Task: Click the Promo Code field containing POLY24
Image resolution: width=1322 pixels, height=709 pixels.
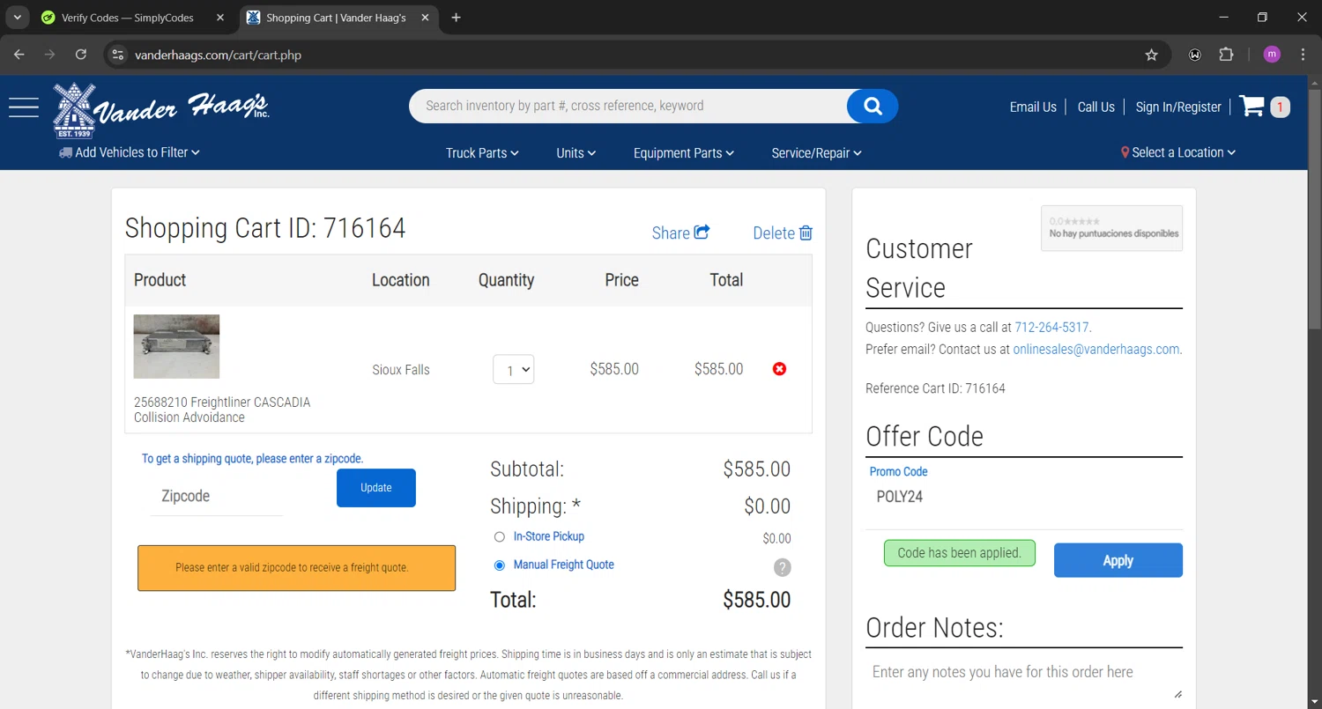Action: point(1024,497)
